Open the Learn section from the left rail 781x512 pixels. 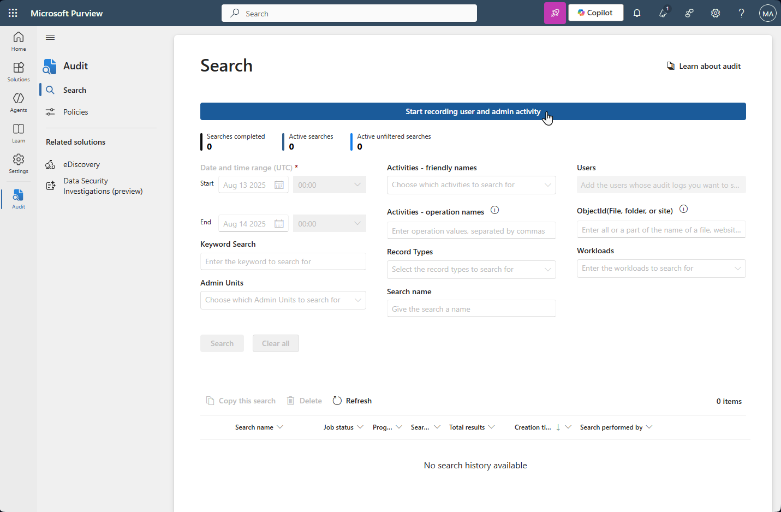18,133
